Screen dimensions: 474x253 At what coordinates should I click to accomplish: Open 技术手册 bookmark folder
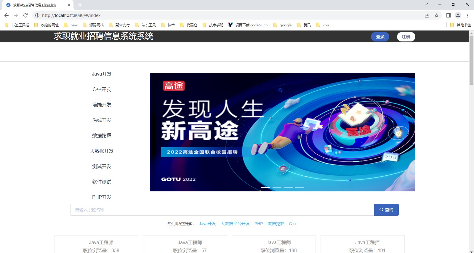click(x=213, y=25)
